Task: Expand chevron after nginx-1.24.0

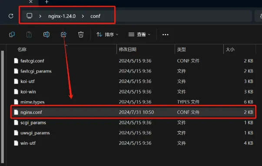Action: click(83, 16)
